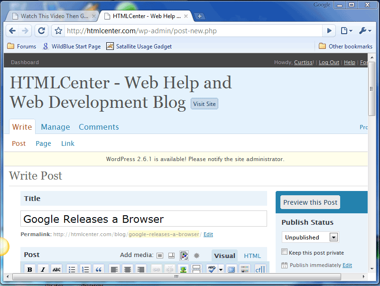Center align the post text
380x286 pixels.
127,269
